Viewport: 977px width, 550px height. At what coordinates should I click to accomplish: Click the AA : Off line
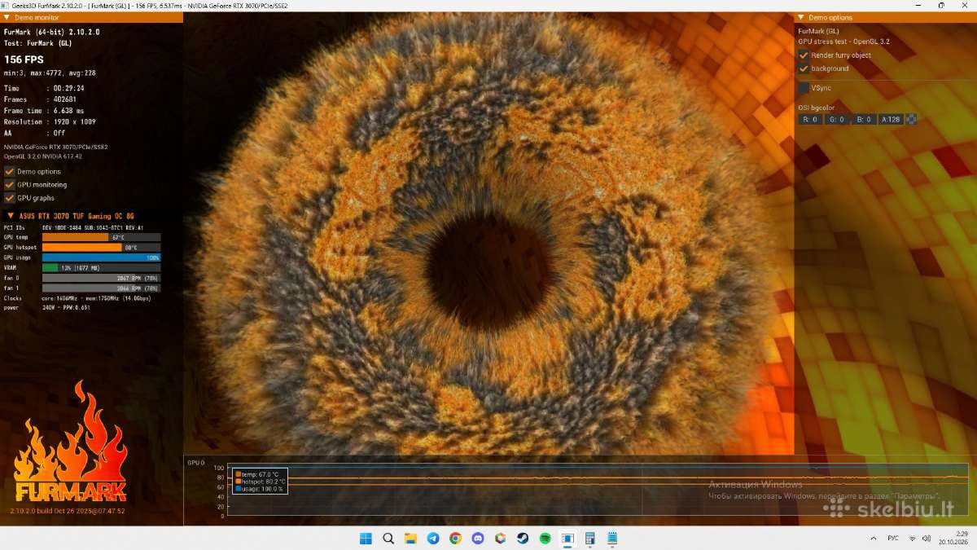34,133
